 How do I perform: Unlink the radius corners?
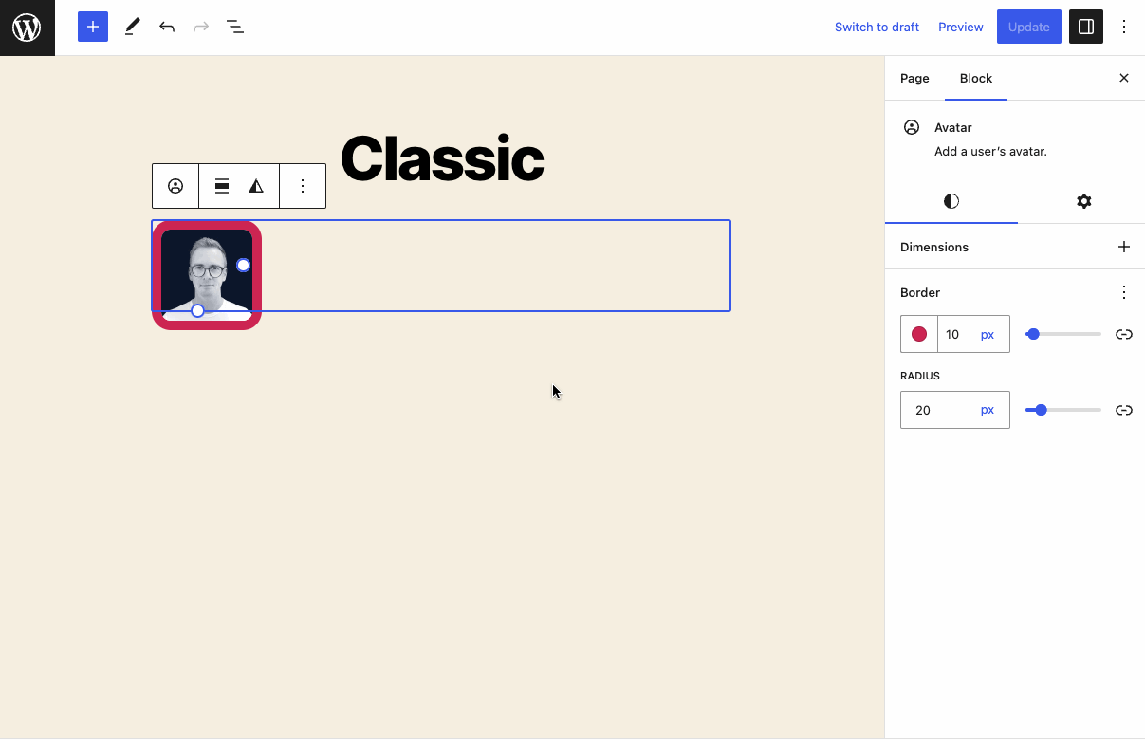click(x=1124, y=410)
